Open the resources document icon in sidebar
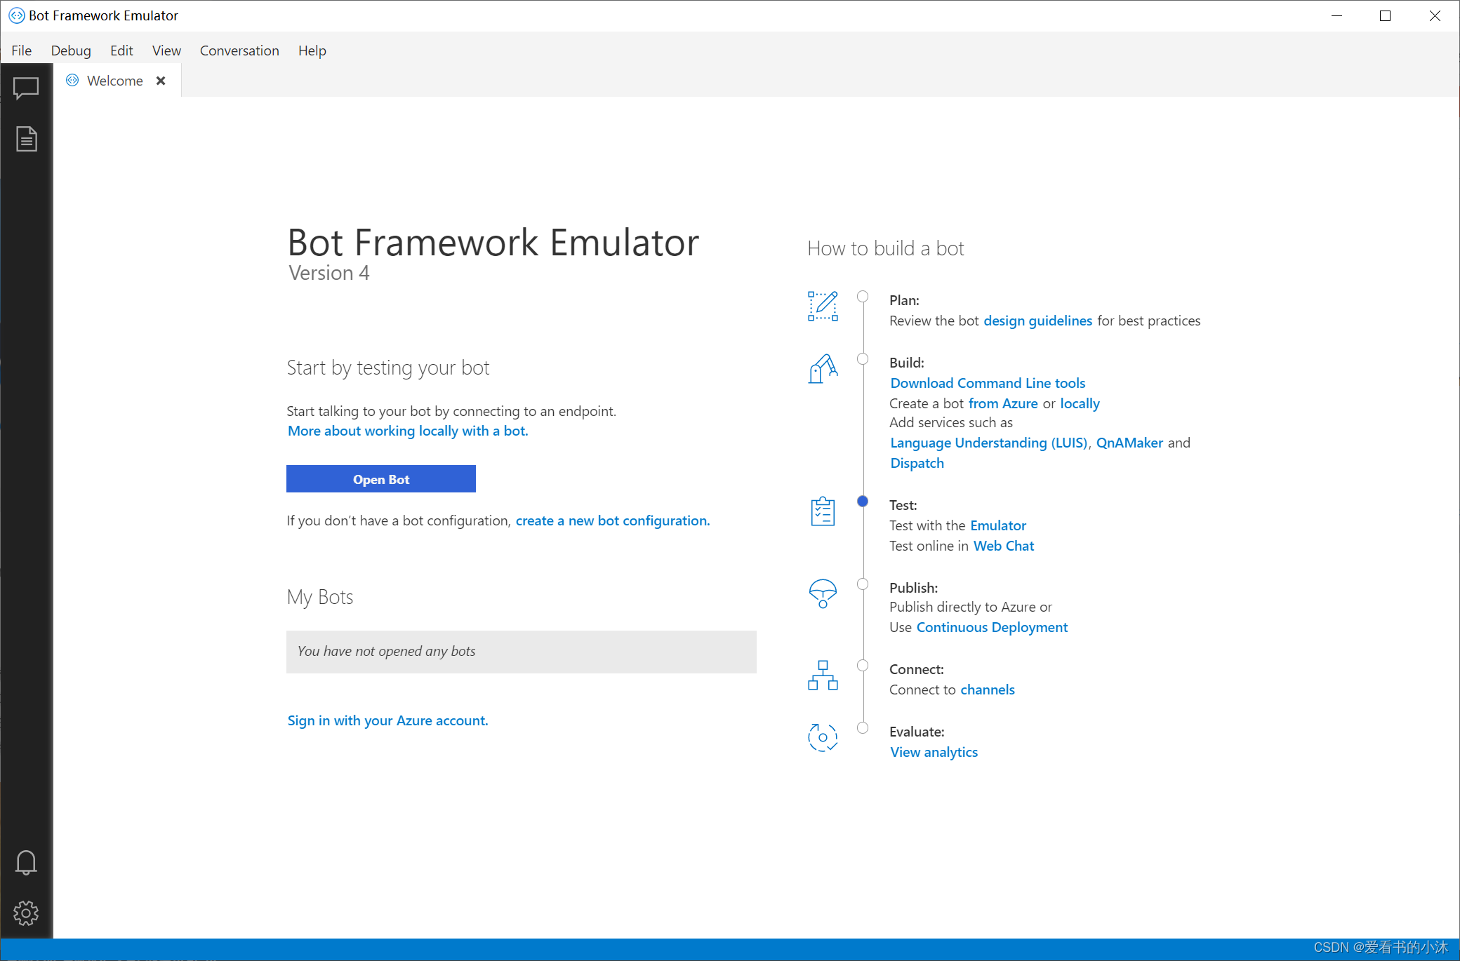The image size is (1460, 961). (26, 139)
